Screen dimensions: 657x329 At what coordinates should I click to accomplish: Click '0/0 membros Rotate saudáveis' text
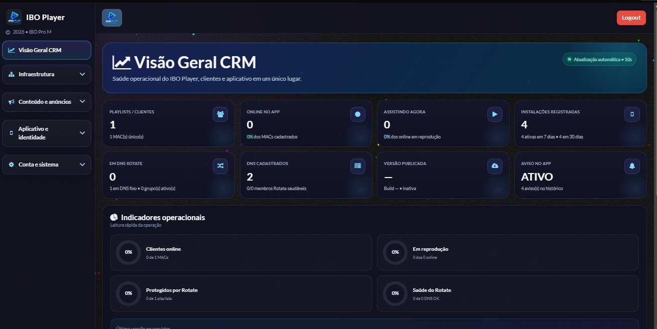coord(277,189)
